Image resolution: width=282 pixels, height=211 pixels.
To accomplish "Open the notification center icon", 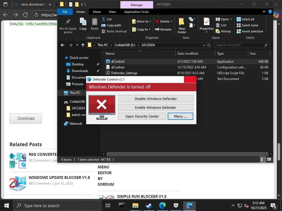I will [273, 206].
